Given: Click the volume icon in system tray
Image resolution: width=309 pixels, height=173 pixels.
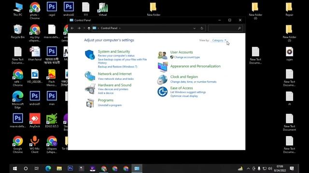Looking at the screenshot, I should click(270, 169).
